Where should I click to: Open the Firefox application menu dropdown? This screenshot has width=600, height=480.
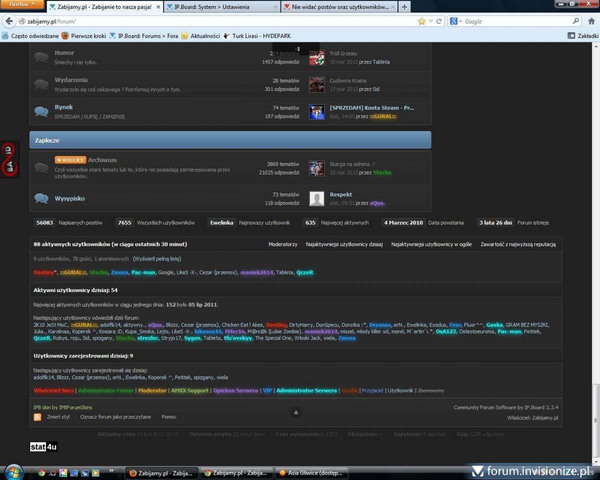click(23, 4)
